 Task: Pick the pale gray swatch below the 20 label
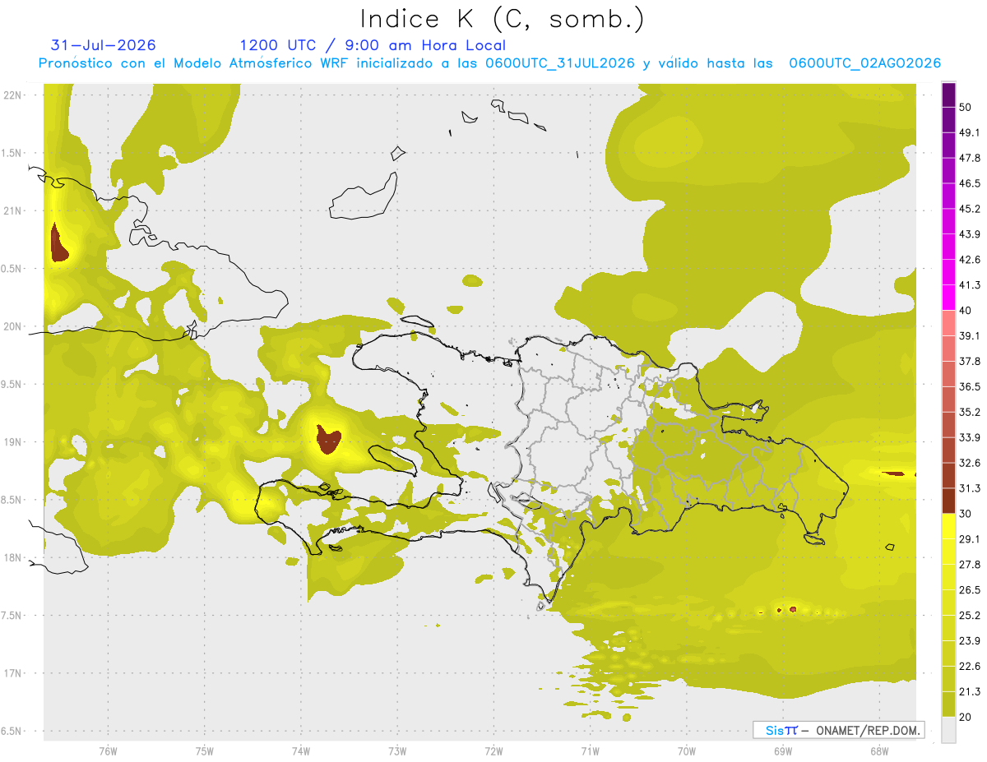(x=948, y=729)
